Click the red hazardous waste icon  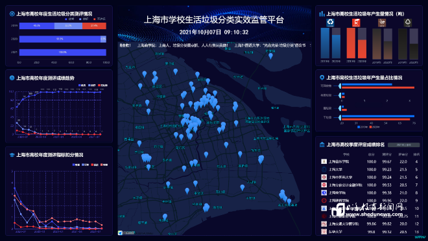point(356,23)
